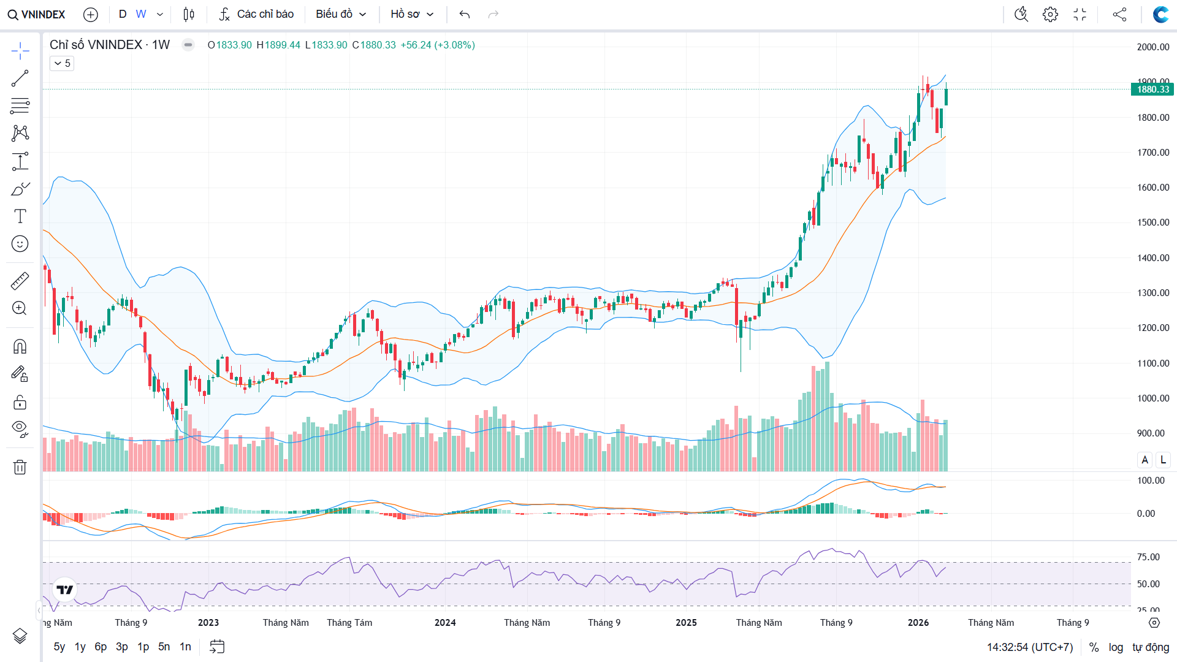This screenshot has height=662, width=1177.
Task: Open the Biểu đồ dropdown
Action: coord(341,14)
